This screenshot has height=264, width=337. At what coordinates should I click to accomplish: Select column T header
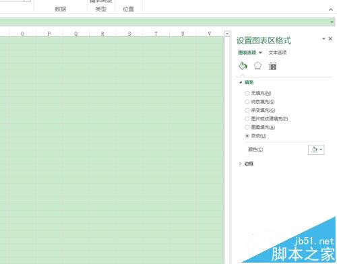click(156, 34)
